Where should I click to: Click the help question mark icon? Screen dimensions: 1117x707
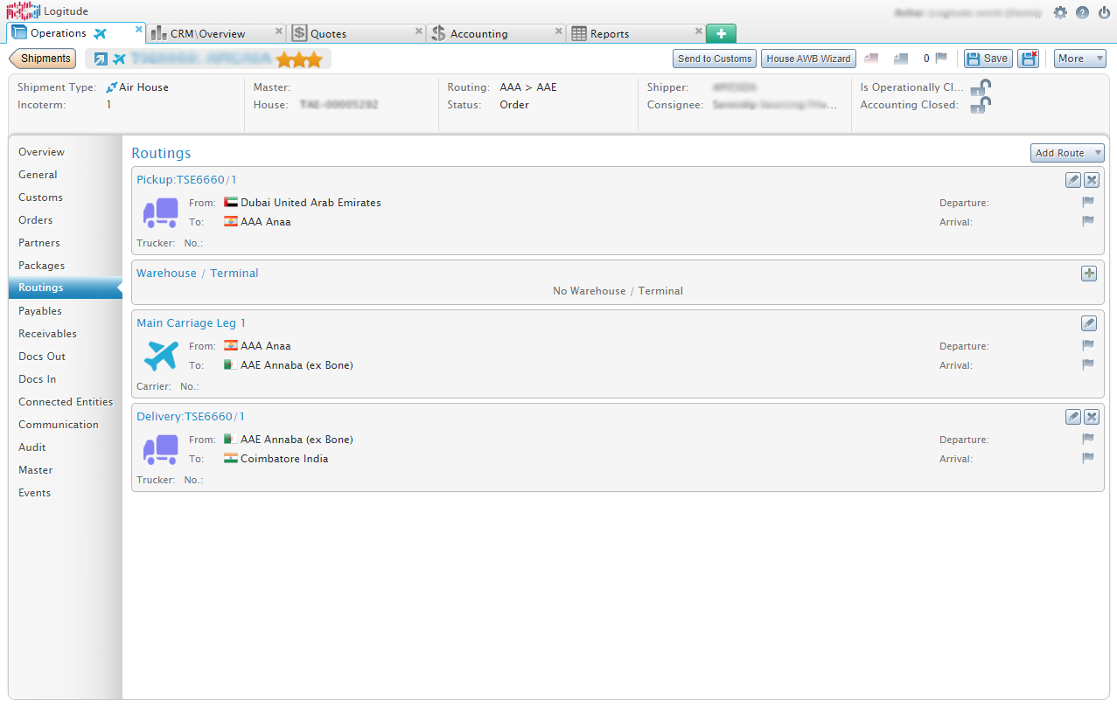(1082, 12)
